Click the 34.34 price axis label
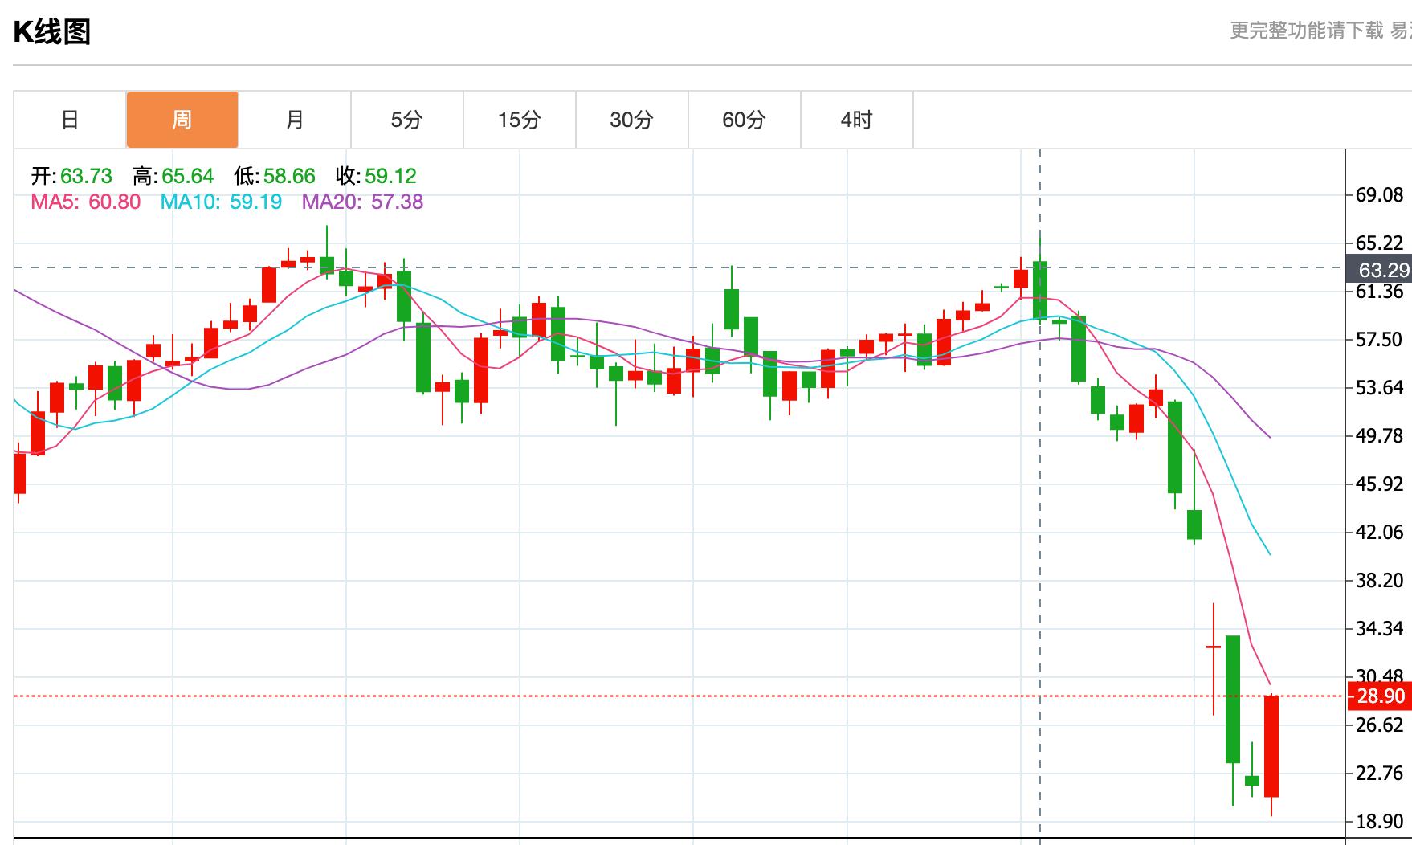 (1379, 629)
